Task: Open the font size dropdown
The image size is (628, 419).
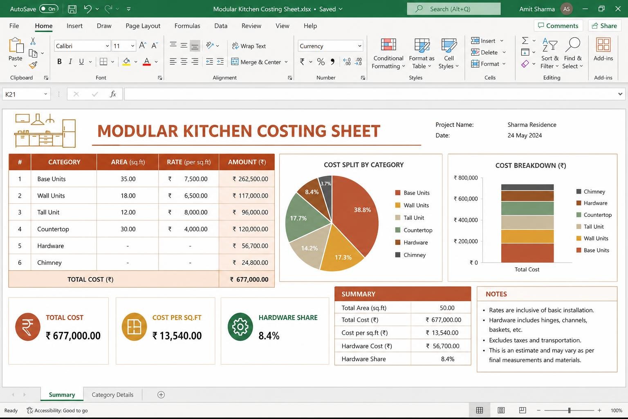Action: tap(132, 46)
